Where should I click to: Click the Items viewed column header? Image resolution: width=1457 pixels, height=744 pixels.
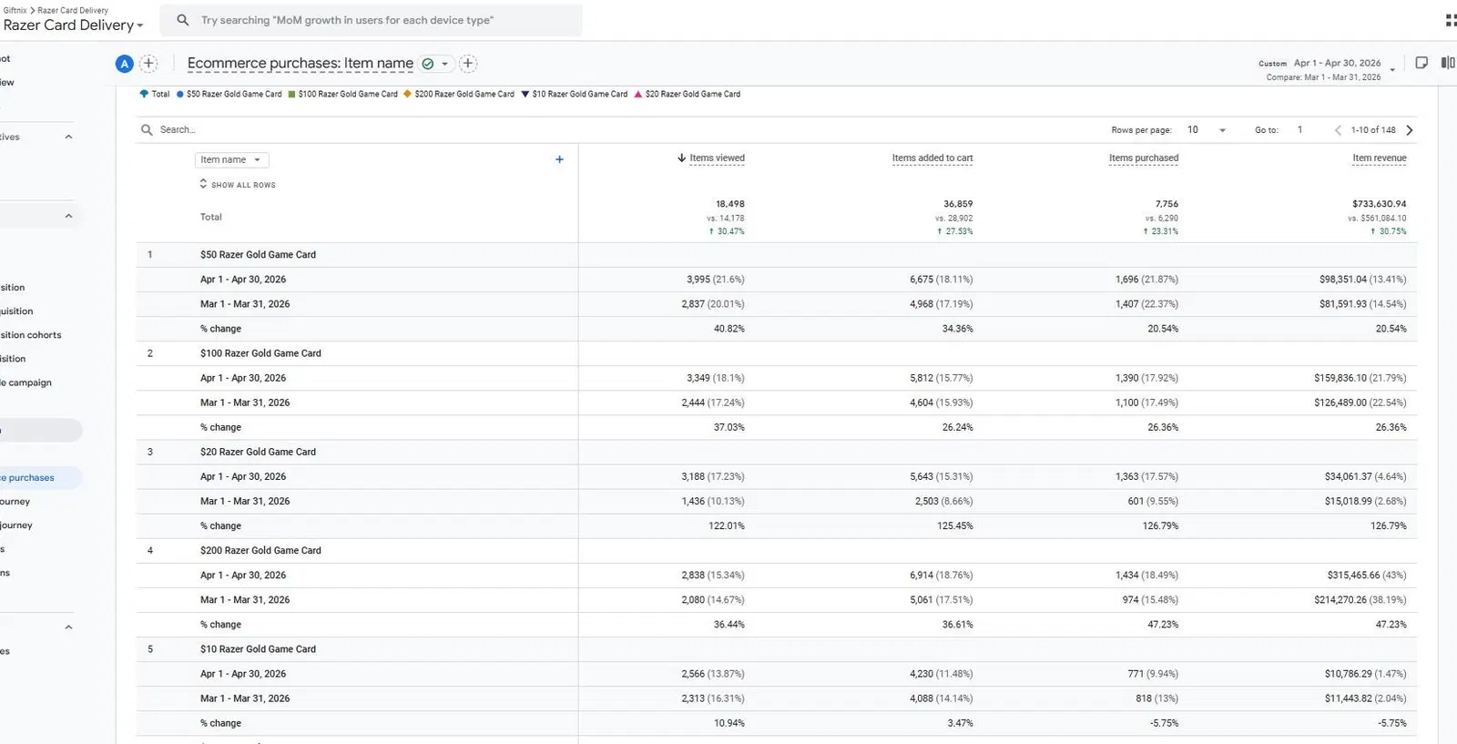pyautogui.click(x=717, y=158)
